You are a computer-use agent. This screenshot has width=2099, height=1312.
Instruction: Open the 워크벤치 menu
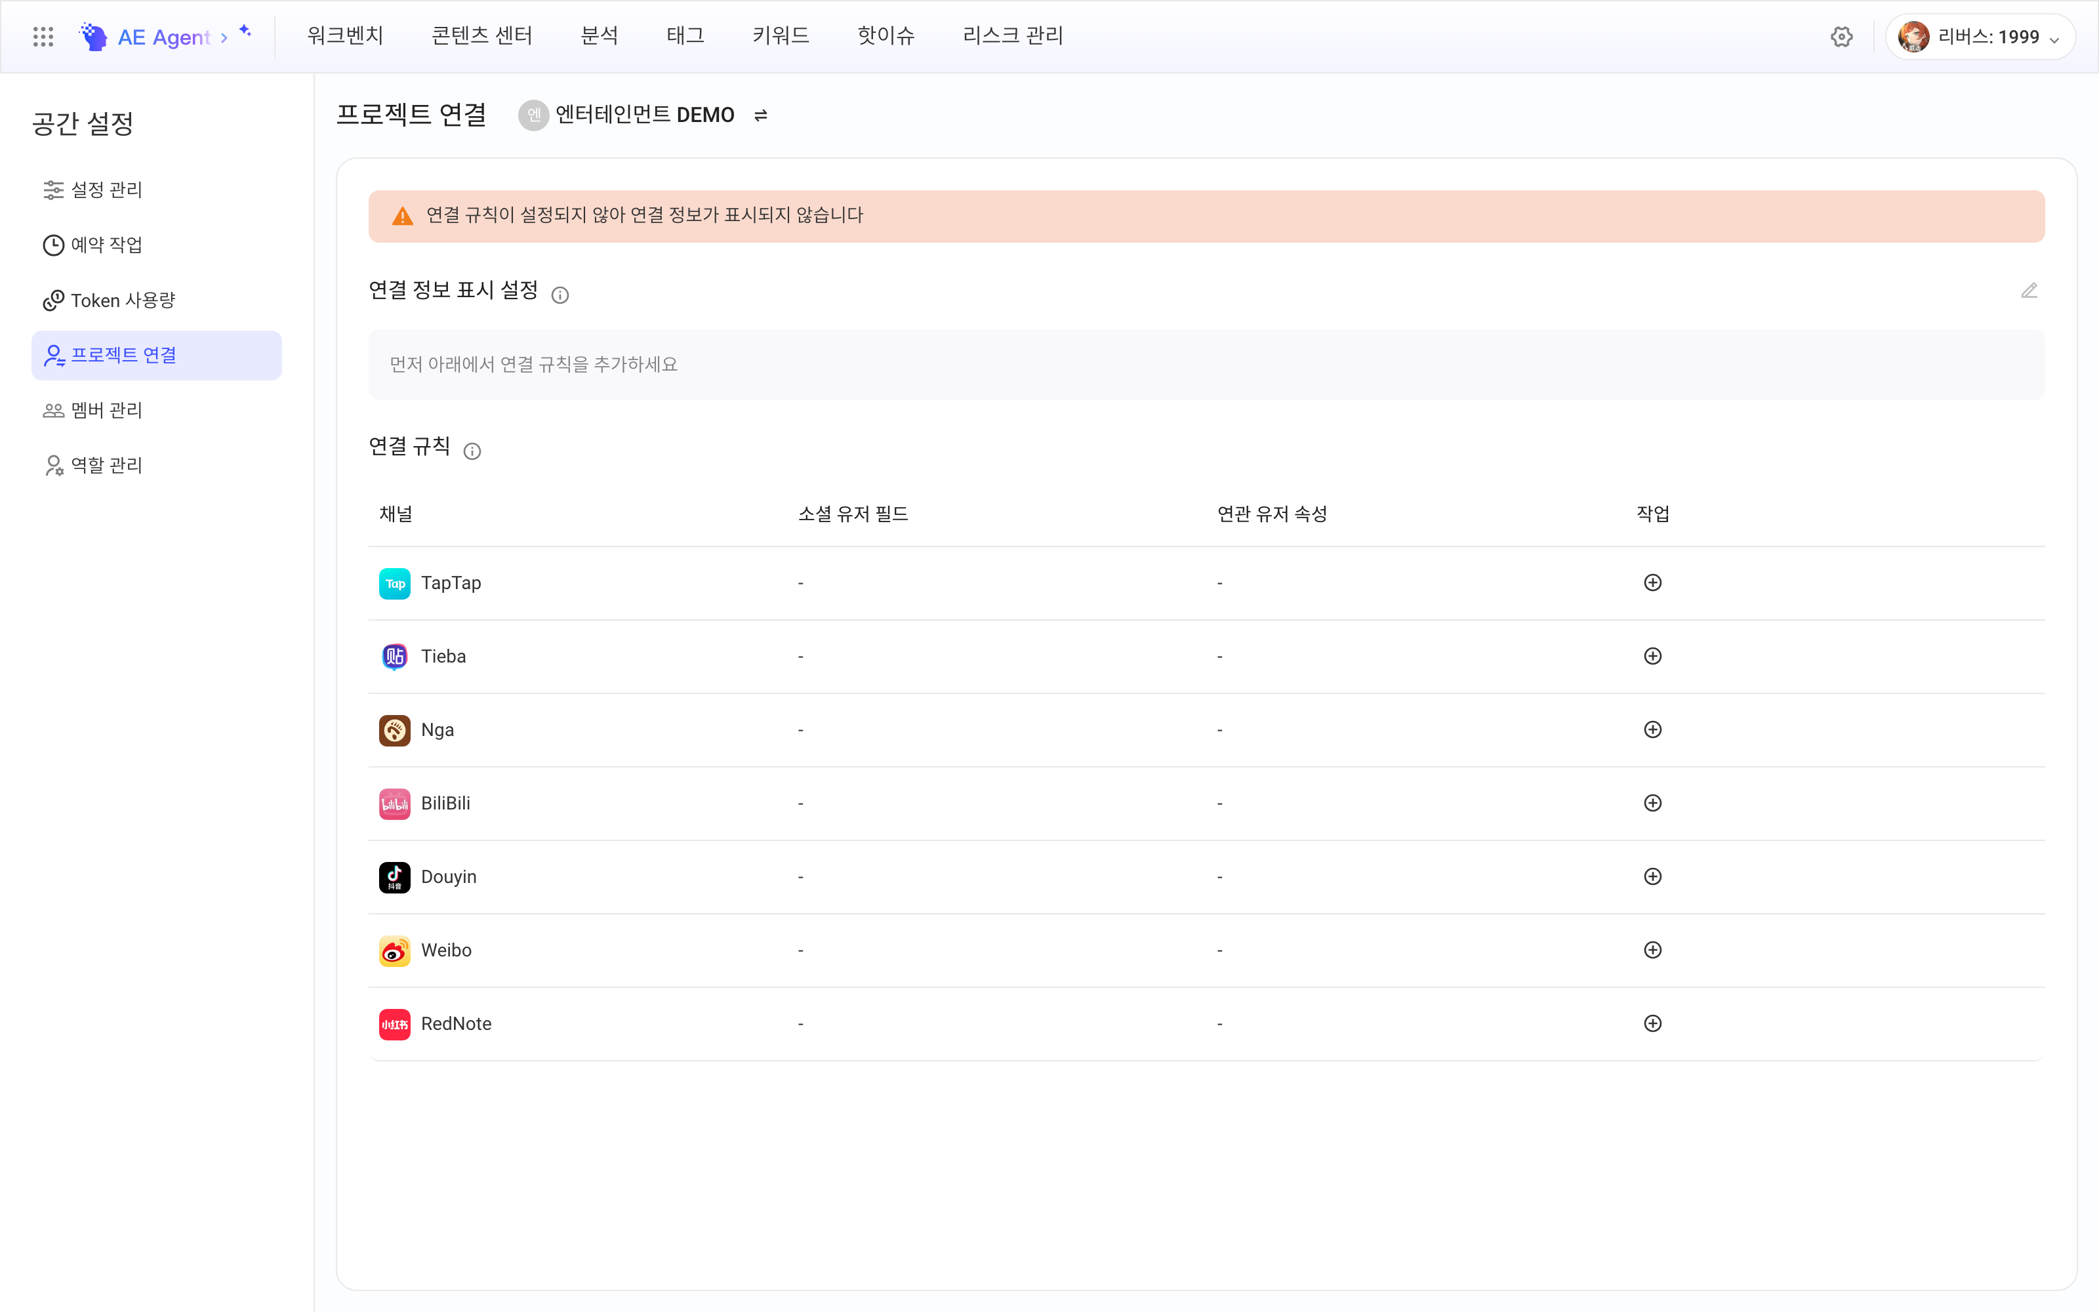click(x=344, y=35)
